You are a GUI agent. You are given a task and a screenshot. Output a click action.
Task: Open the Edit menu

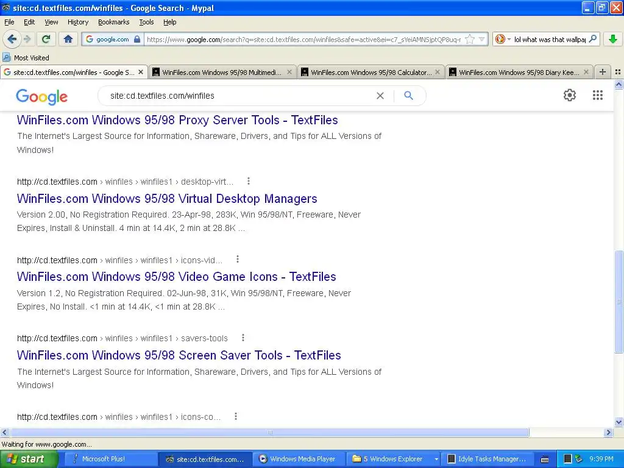click(x=29, y=22)
